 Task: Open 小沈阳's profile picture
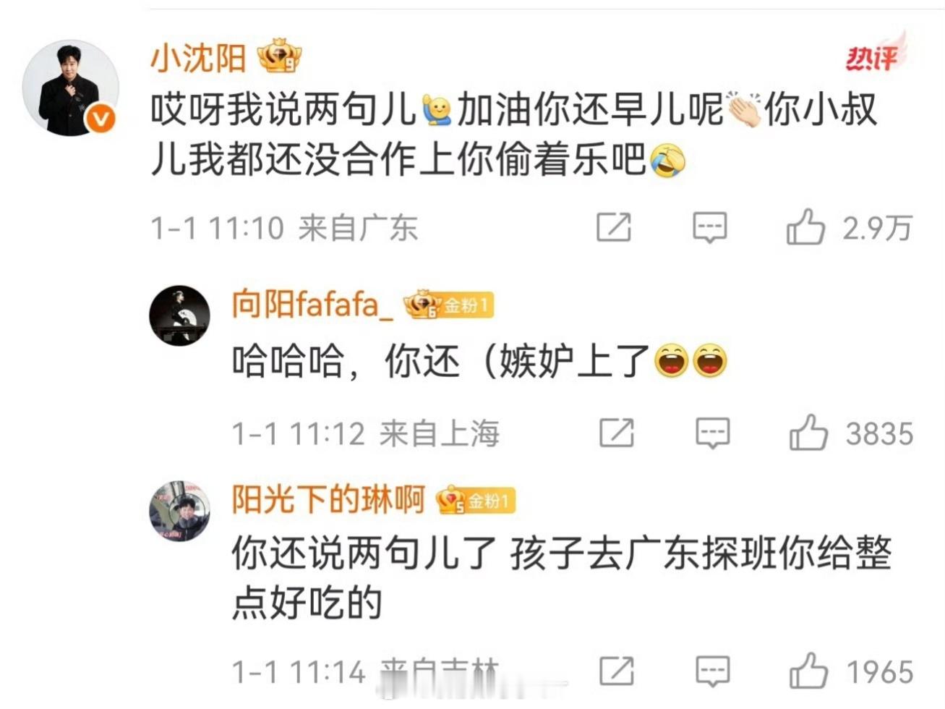[70, 88]
